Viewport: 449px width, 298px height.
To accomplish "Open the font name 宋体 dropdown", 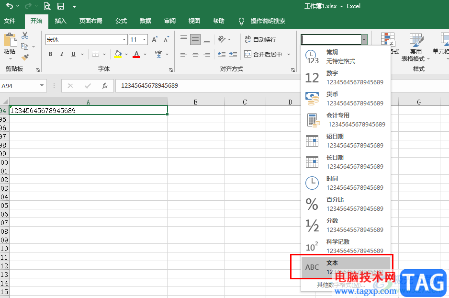I will pos(124,40).
